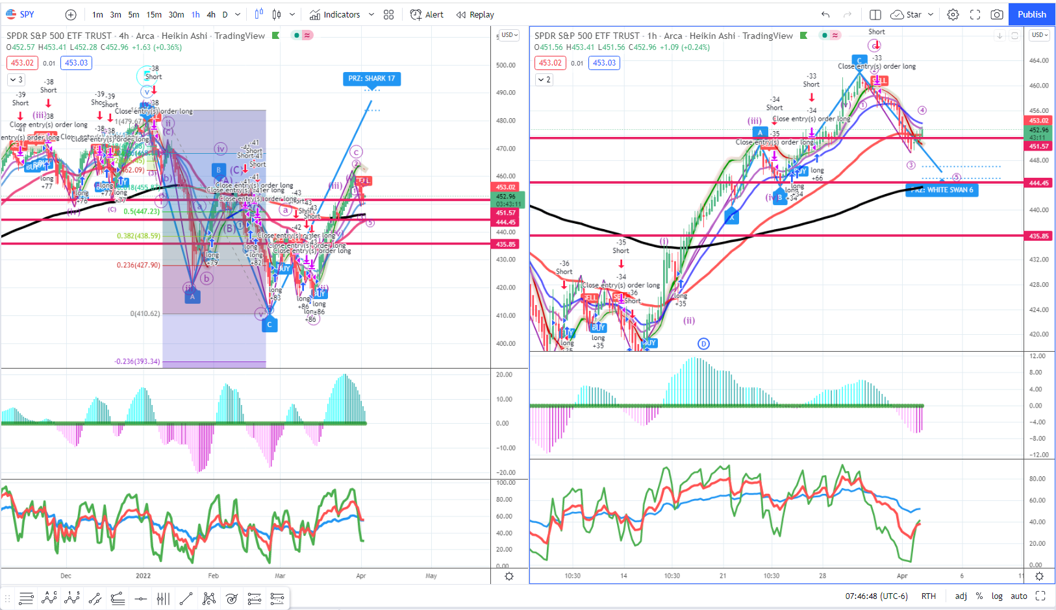Select the horizontal line drawing tool
Screen dimensions: 1056x610
tap(140, 598)
